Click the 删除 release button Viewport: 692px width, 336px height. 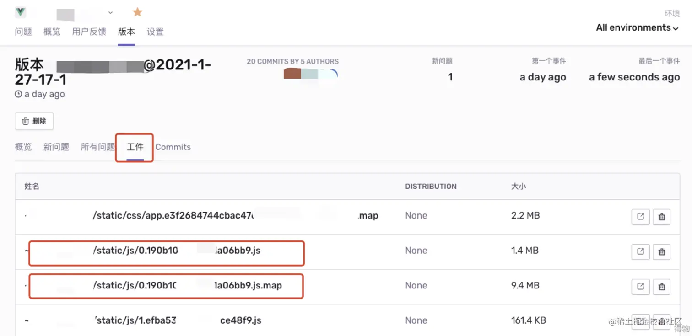[34, 121]
